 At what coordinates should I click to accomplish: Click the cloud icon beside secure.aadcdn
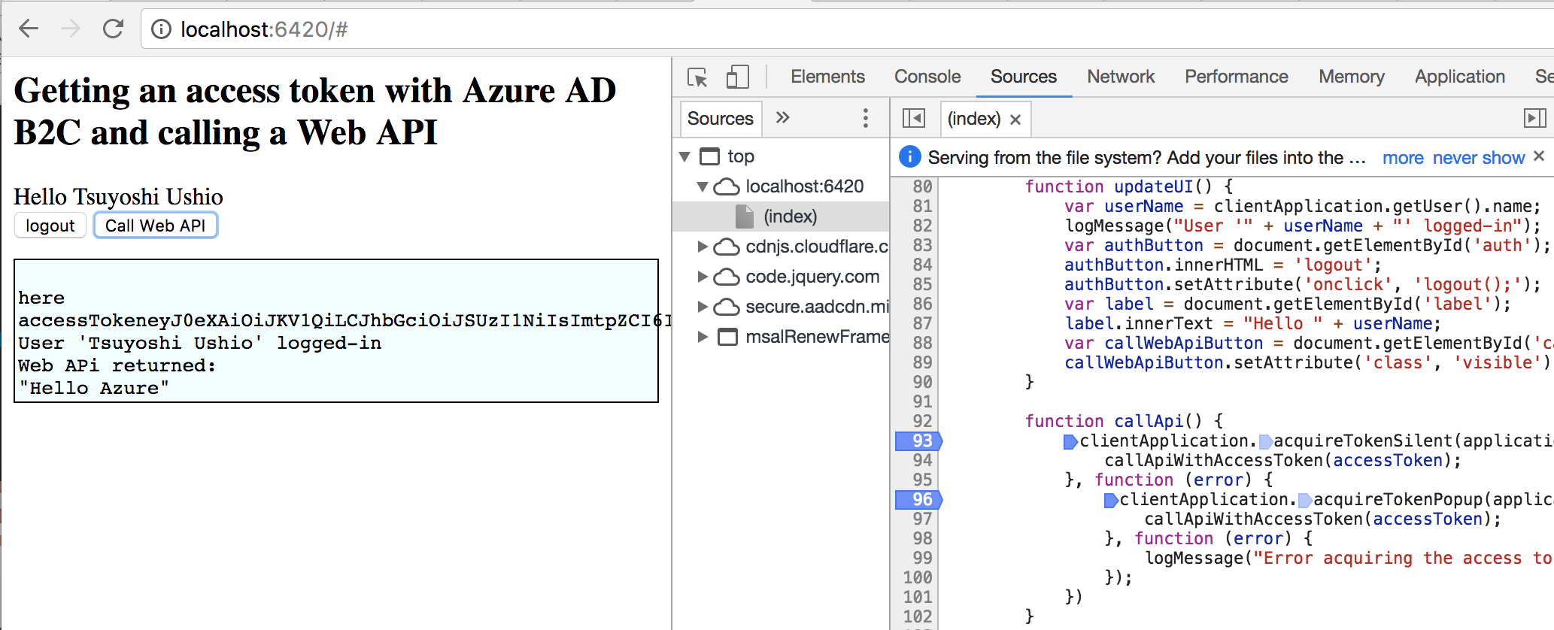click(727, 307)
